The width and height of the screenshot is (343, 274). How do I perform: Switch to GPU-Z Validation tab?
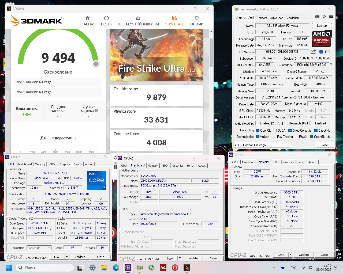293,18
